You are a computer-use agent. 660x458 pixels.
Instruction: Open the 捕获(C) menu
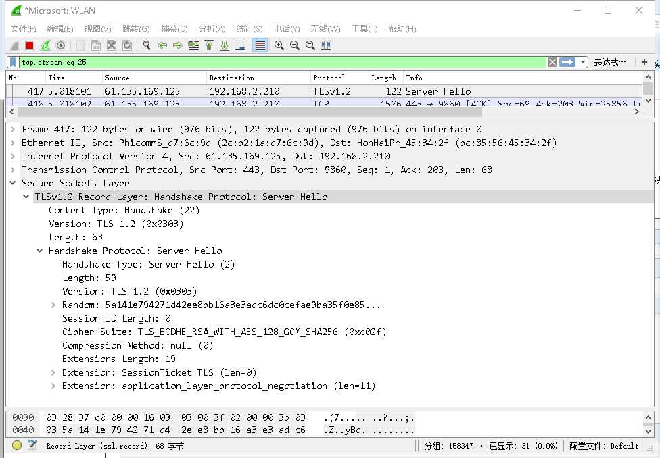point(174,28)
